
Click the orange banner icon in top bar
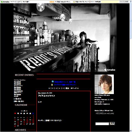click(x=52, y=2)
